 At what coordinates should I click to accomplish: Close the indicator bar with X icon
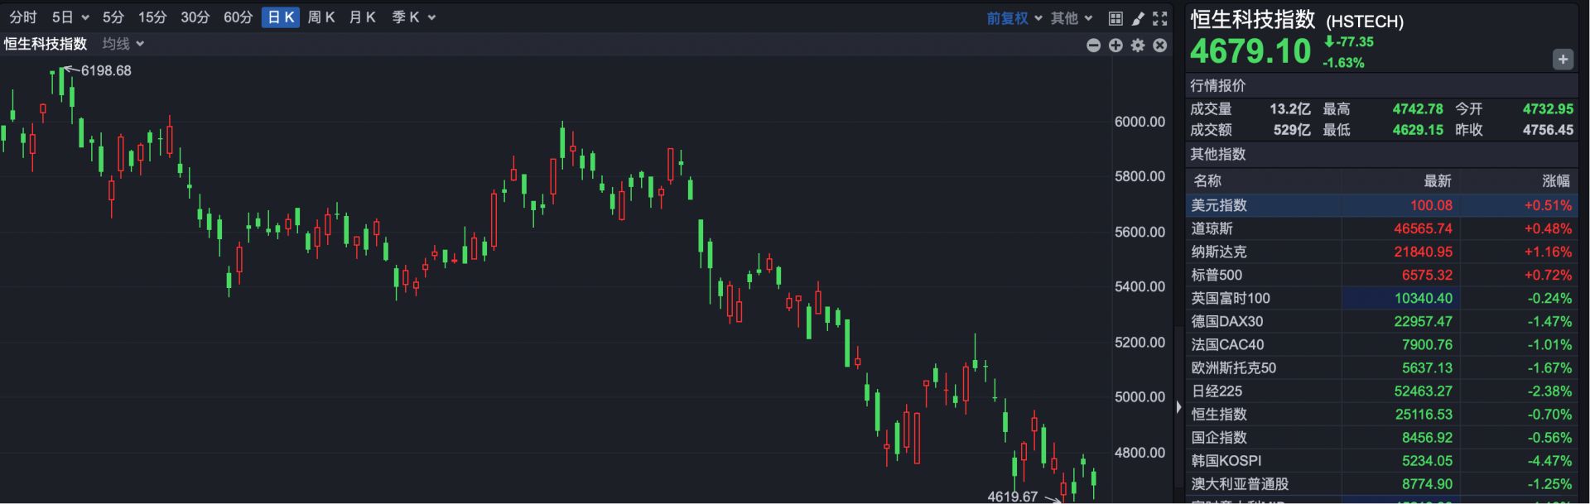1160,46
